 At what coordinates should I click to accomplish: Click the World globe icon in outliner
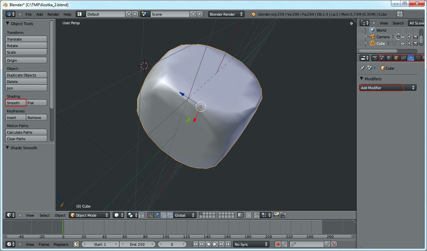pos(372,30)
